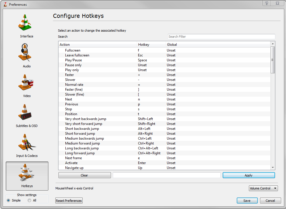Select the Play/Pause hotkey row
Screen dimensions: 286x209
[x=73, y=60]
